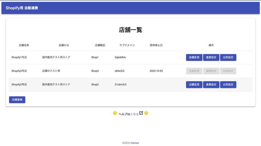Image resolution: width=261 pixels, height=146 pixels.
Task: Click 店舗変更 for Shopify2号店
Action: point(194,85)
